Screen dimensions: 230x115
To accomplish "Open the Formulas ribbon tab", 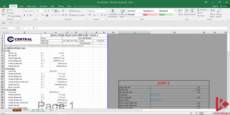I will click(43, 6).
